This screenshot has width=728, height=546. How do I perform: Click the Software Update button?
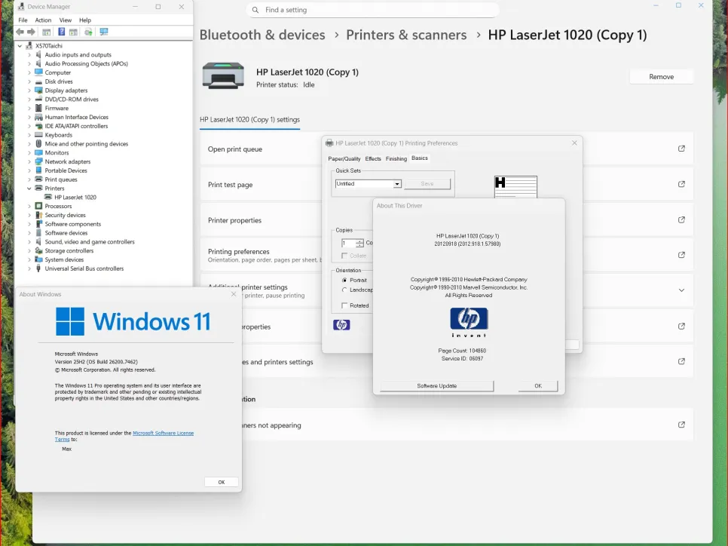436,385
